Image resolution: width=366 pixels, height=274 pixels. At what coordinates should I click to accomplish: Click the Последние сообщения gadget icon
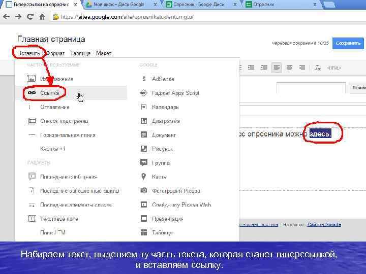(32, 177)
